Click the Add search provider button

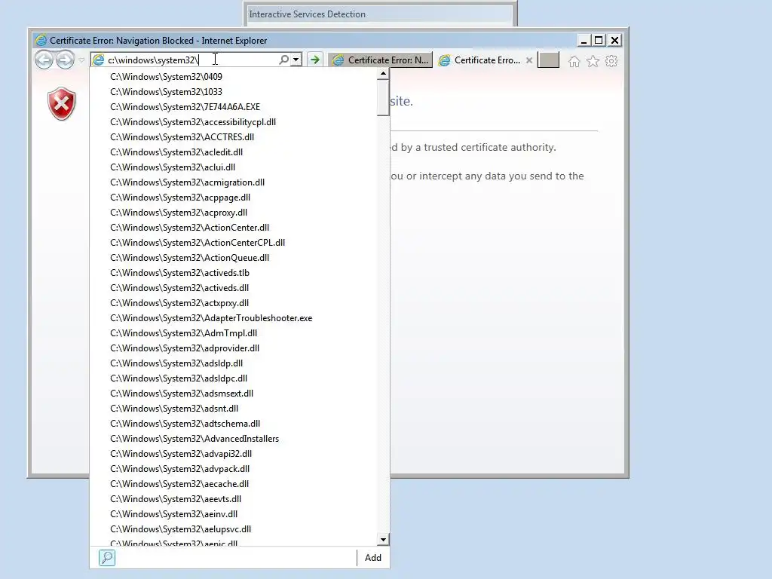pyautogui.click(x=372, y=558)
